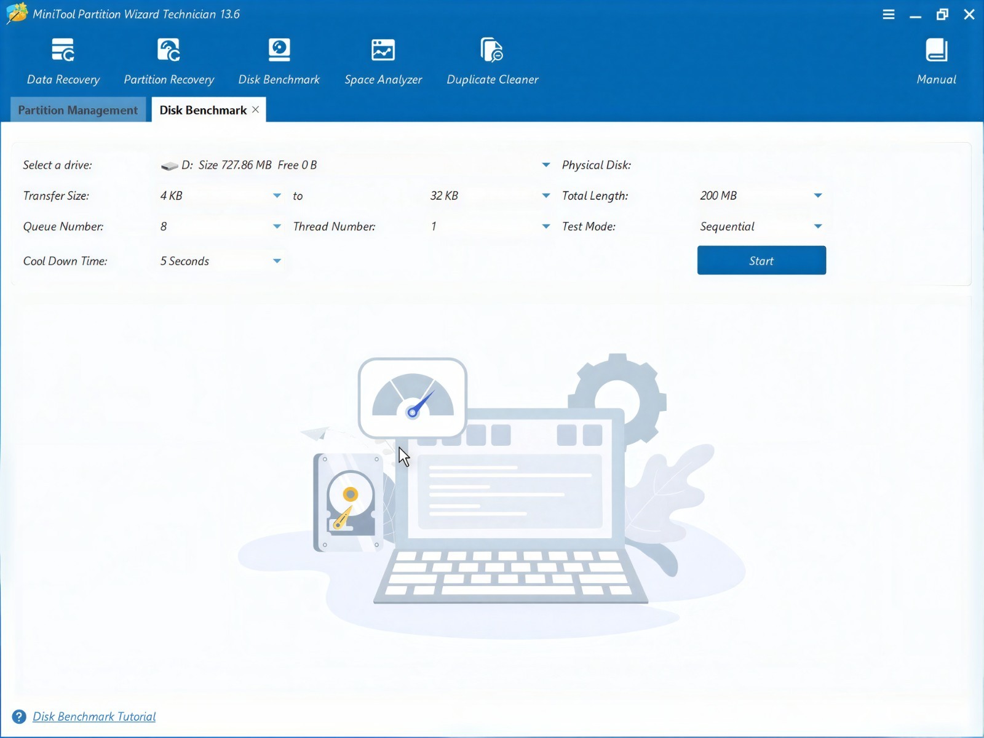
Task: Restore down the application window
Action: point(942,14)
